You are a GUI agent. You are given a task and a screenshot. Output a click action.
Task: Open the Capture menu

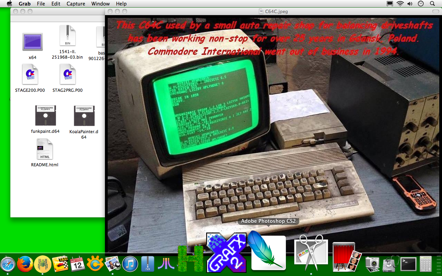tap(76, 4)
